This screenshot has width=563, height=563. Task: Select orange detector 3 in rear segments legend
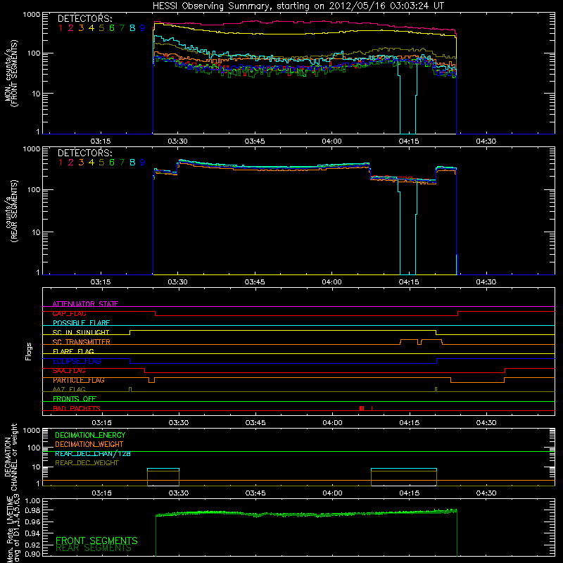tap(81, 163)
